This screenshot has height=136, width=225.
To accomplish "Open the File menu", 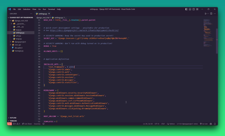I will click(14, 9).
